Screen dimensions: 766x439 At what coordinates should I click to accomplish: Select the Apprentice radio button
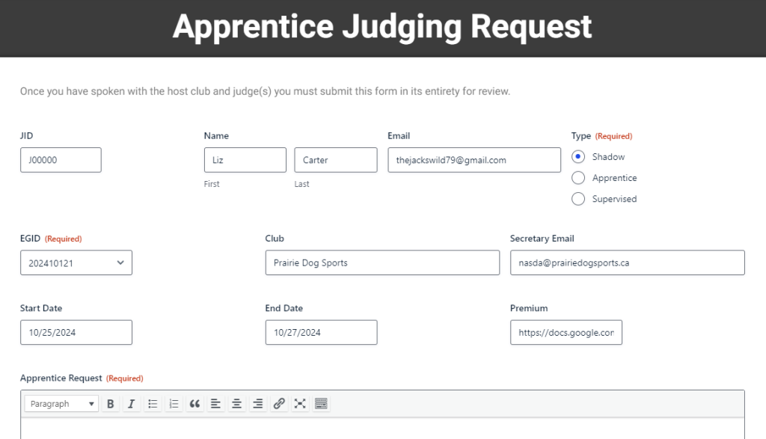click(x=578, y=178)
